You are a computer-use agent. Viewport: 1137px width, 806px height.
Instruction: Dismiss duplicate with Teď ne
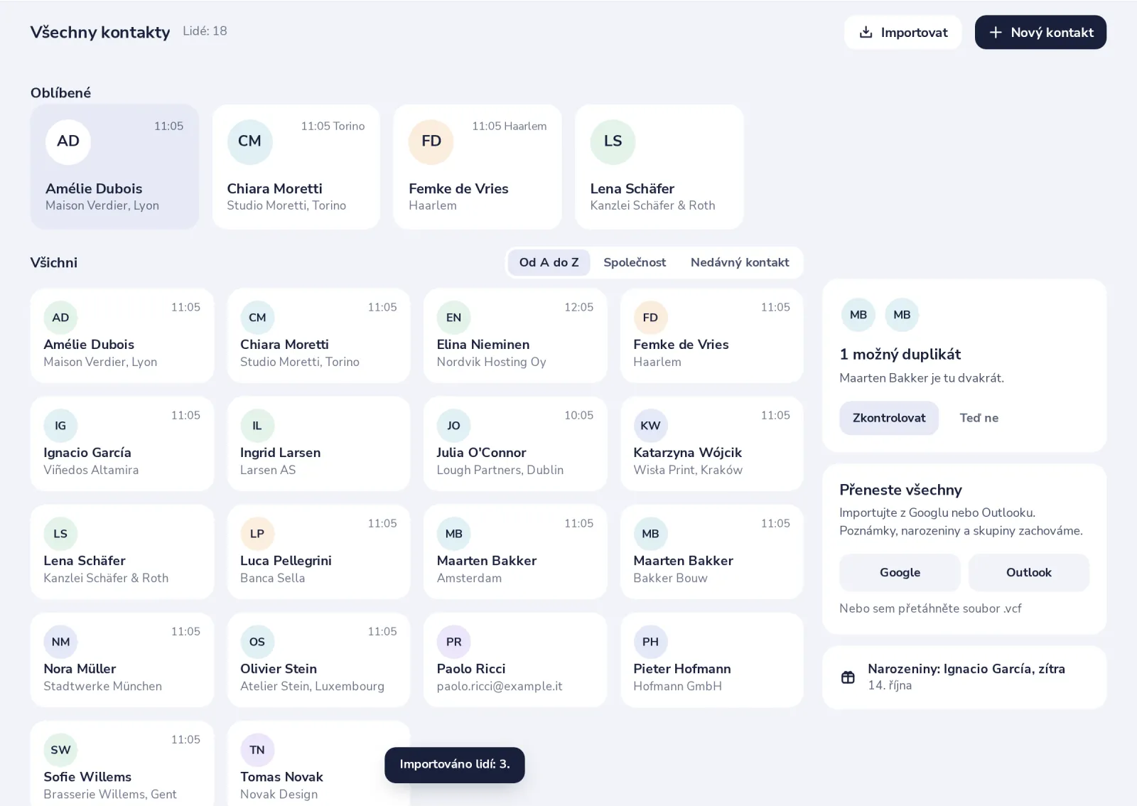click(x=979, y=418)
